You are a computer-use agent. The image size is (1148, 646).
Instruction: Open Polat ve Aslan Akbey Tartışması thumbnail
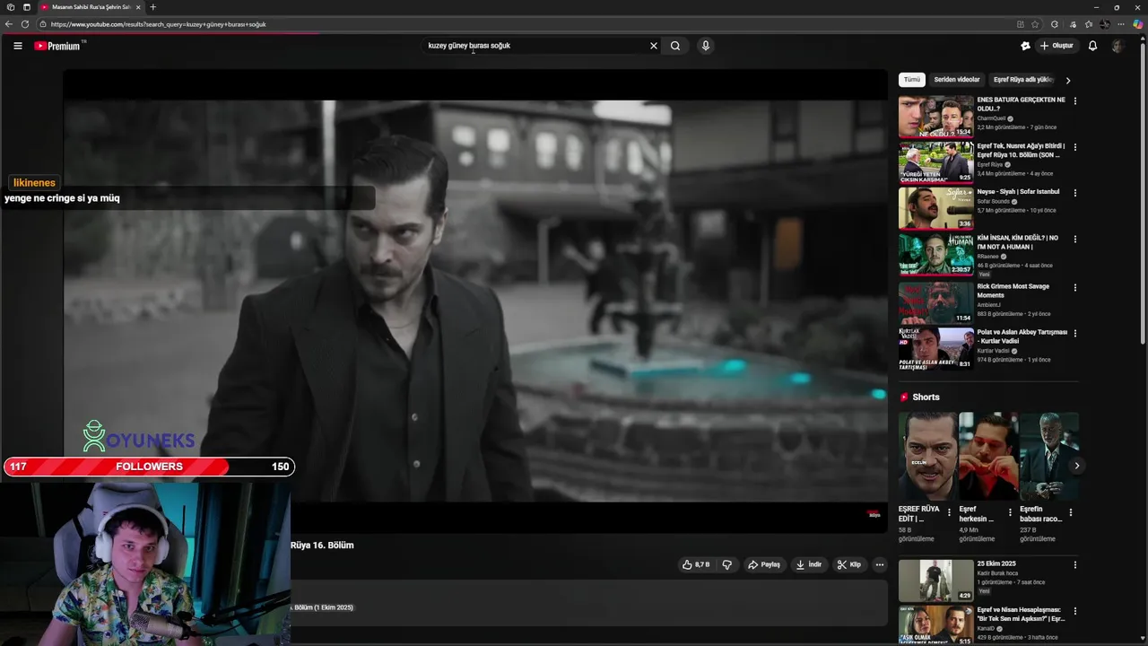[935, 348]
